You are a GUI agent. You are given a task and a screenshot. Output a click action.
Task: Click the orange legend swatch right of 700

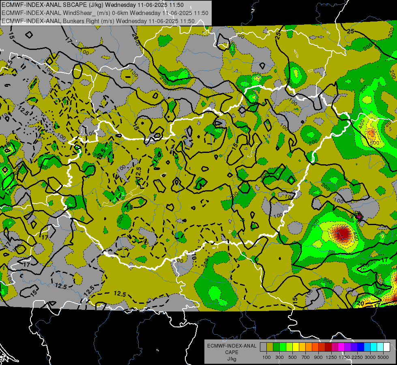pos(309,347)
